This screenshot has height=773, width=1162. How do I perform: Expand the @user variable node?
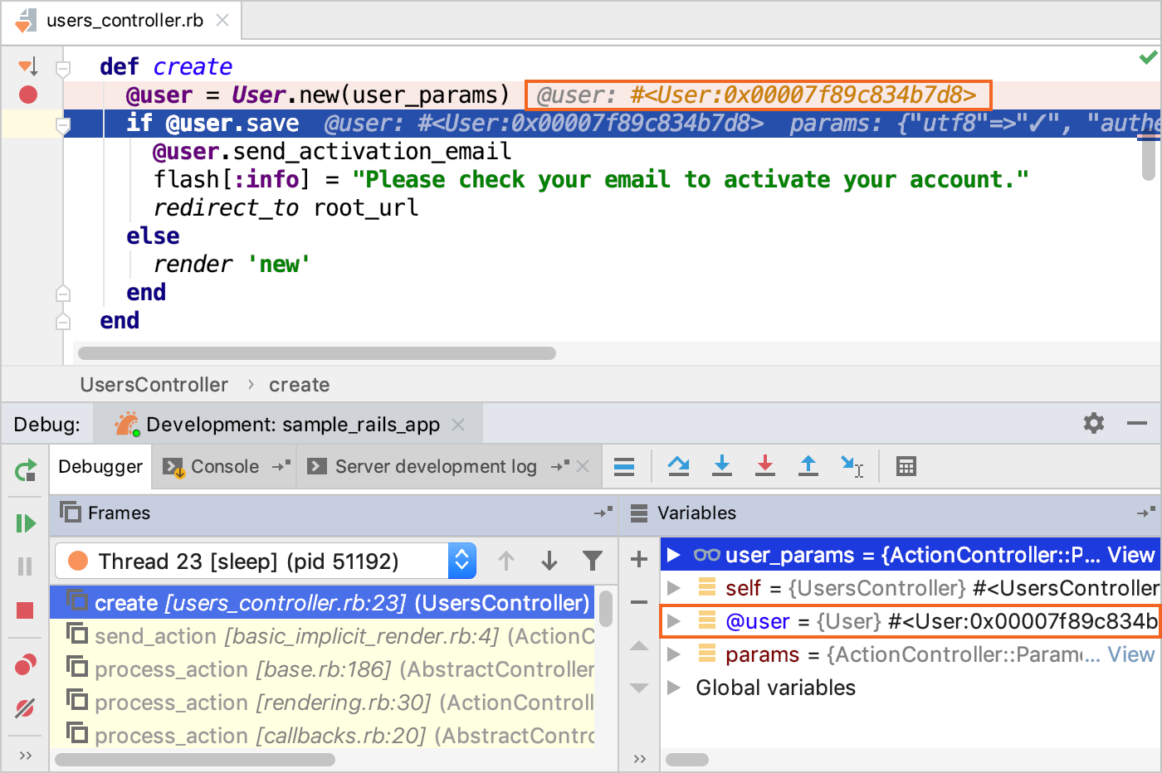pos(674,621)
